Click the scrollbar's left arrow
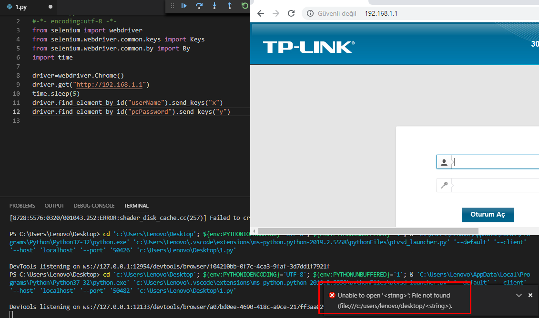539x318 pixels. (254, 231)
